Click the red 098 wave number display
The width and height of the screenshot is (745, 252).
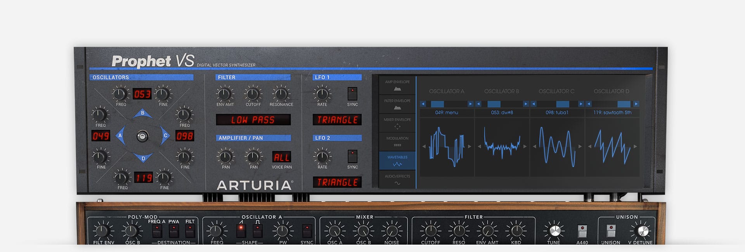click(185, 136)
